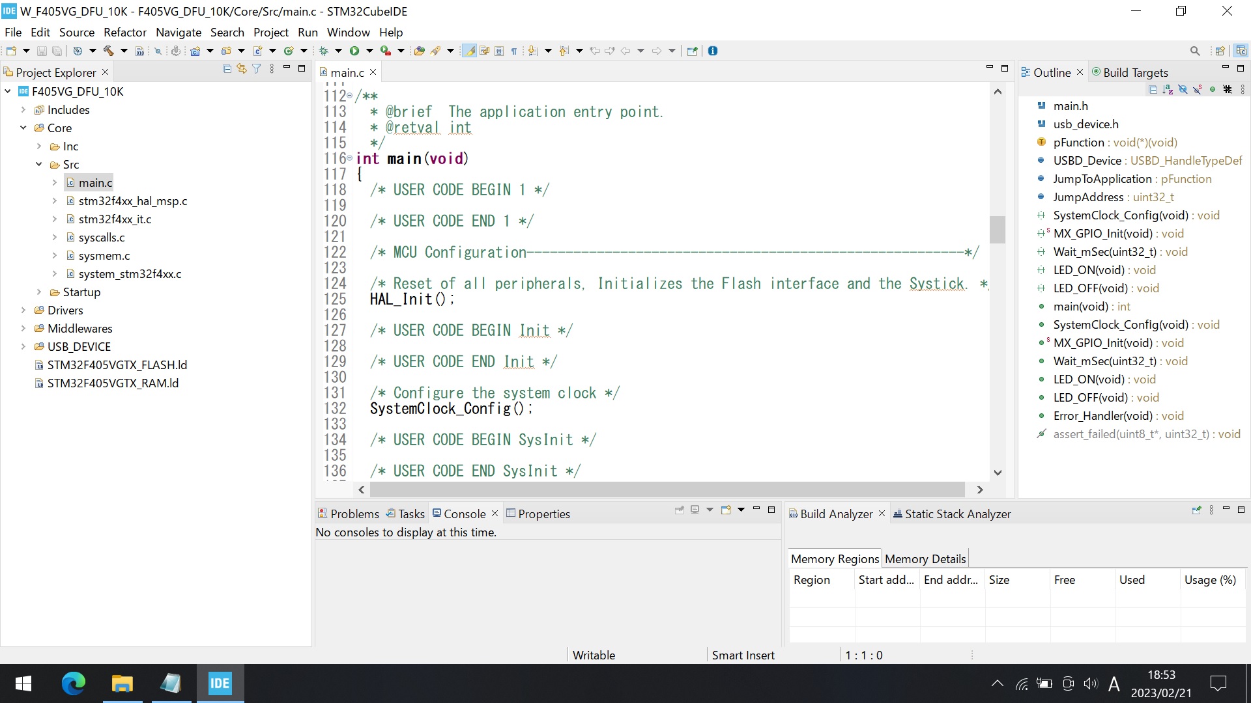Expand the Drivers folder

pyautogui.click(x=23, y=310)
